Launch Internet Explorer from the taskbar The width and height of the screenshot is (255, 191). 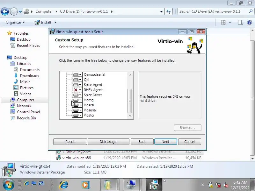pyautogui.click(x=63, y=185)
